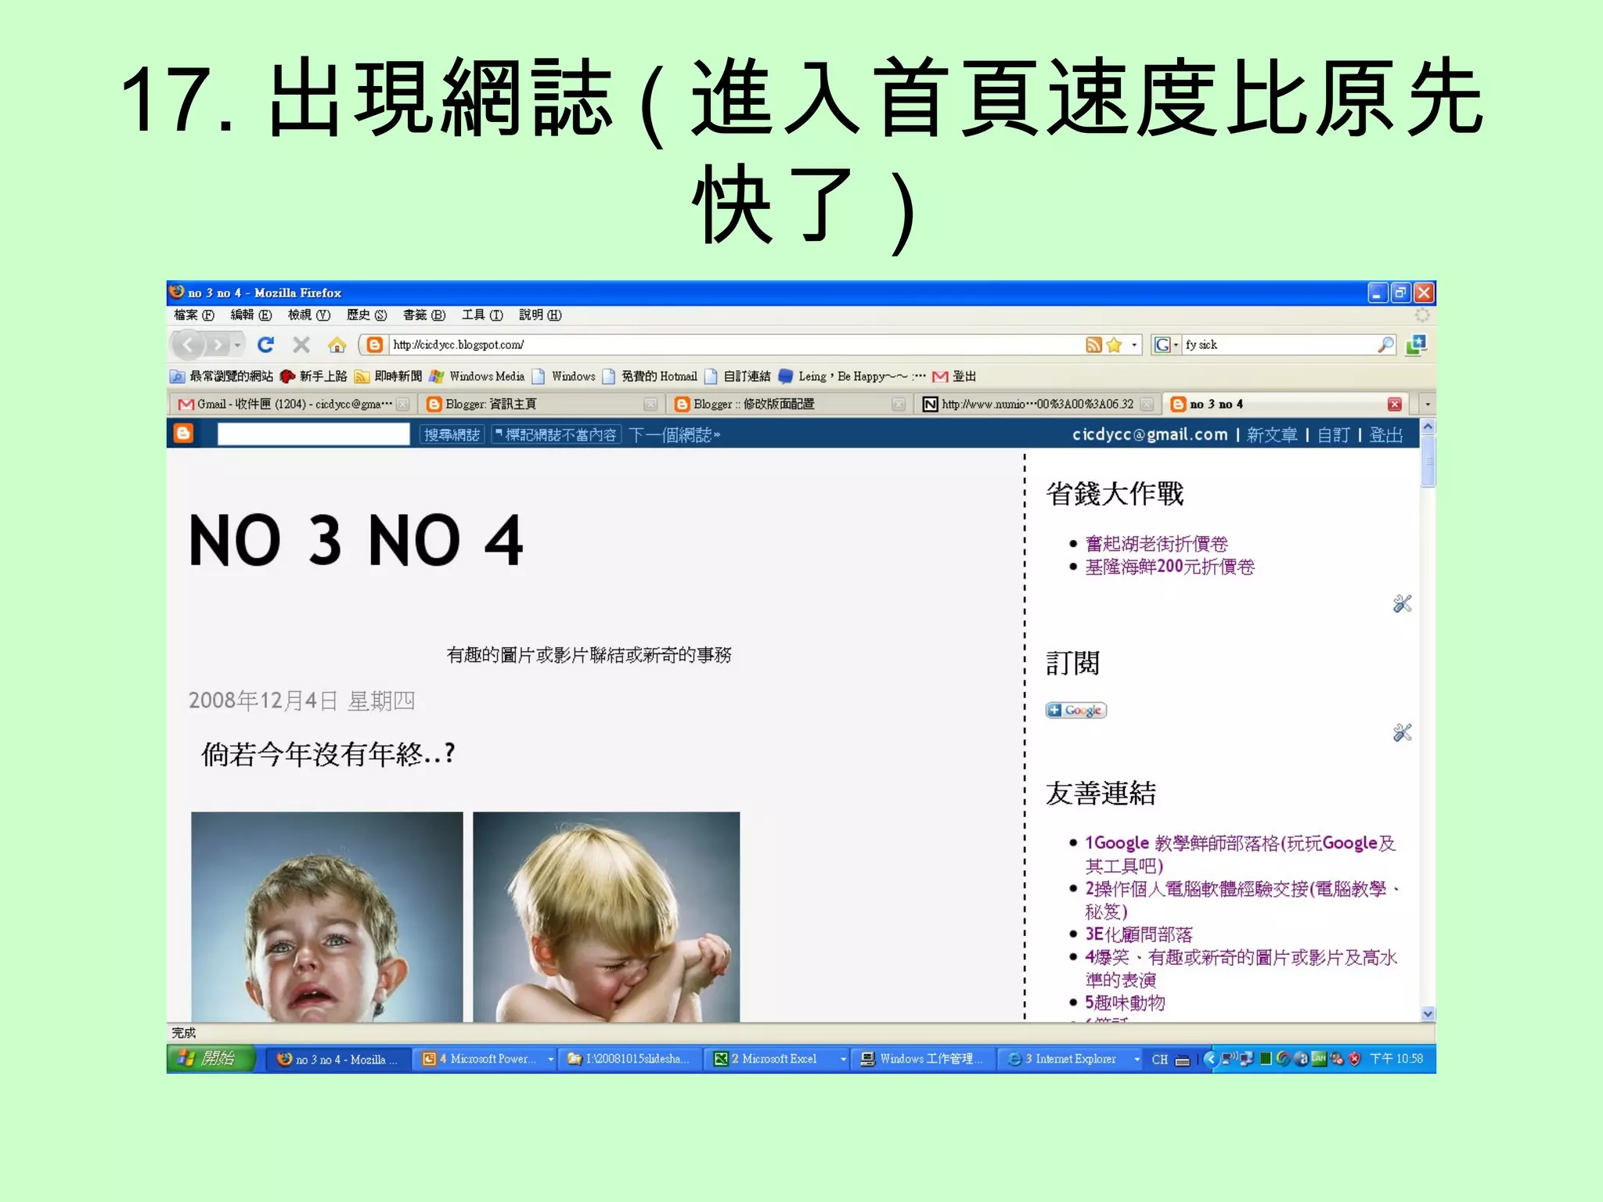Screen dimensions: 1603x1202
Task: Expand the search engine dropdown arrow
Action: [1176, 345]
